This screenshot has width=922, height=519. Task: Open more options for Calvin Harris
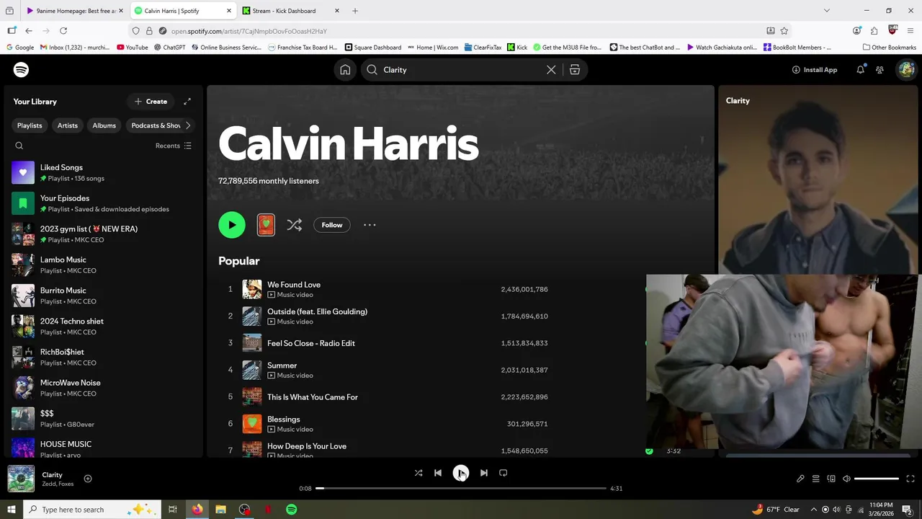click(x=370, y=225)
